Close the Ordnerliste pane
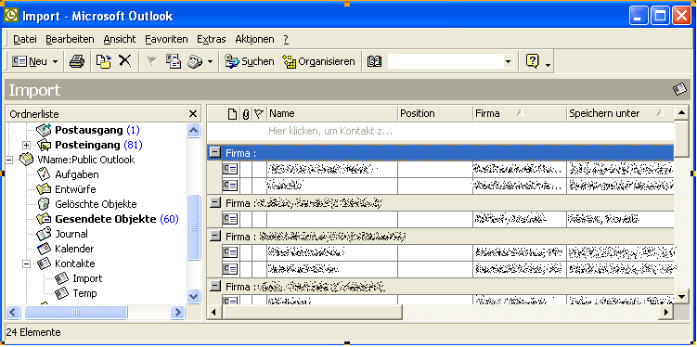697x347 pixels. click(192, 114)
